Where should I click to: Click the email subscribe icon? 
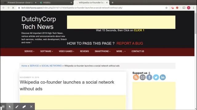(143, 77)
